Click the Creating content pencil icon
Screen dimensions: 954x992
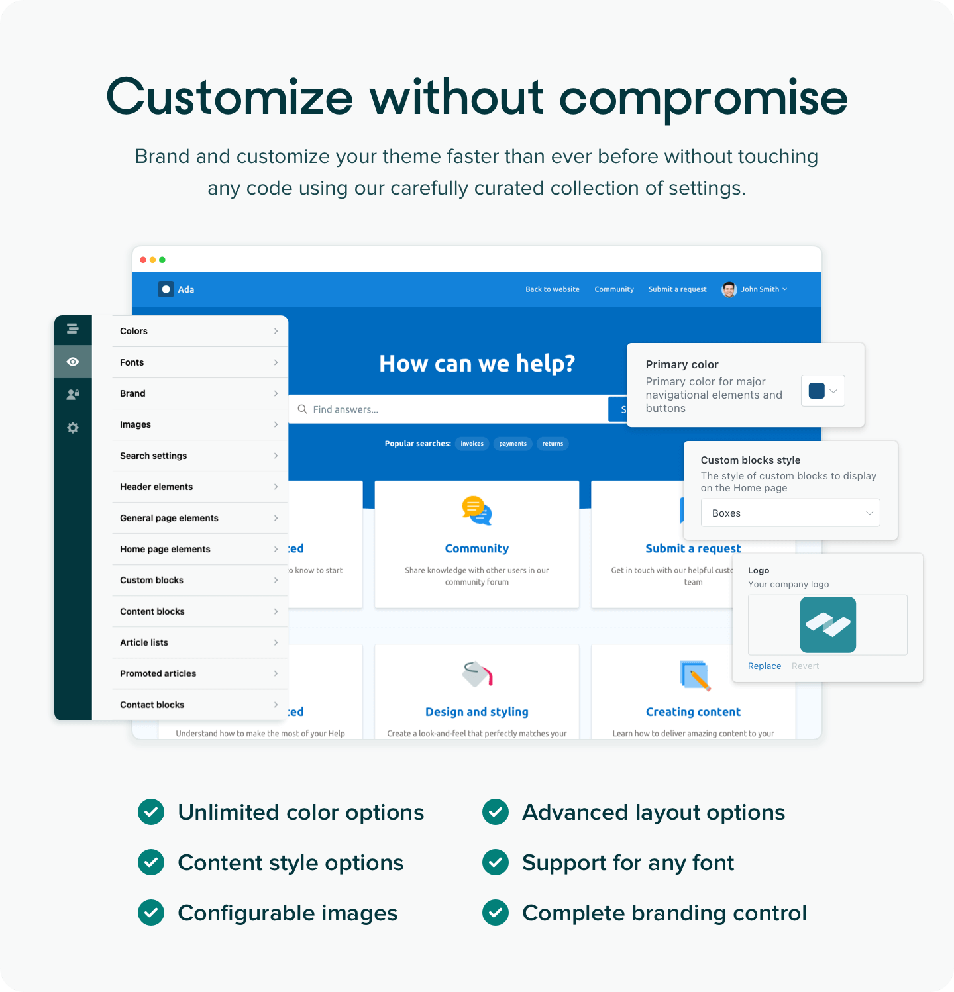[694, 675]
